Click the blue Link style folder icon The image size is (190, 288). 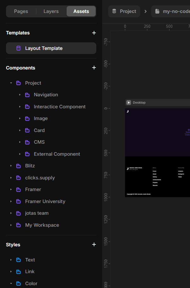[x=19, y=272]
